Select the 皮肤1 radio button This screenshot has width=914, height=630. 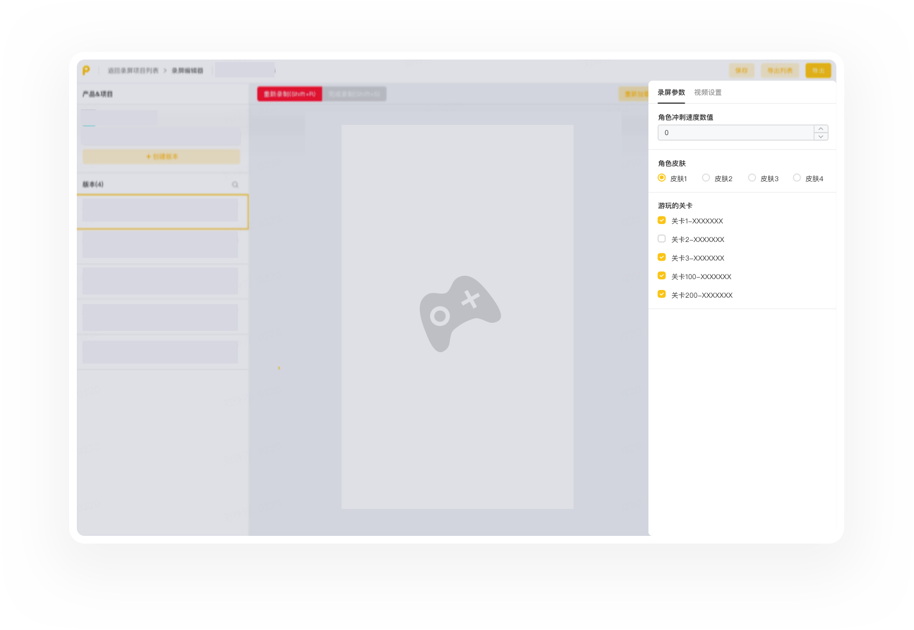(662, 178)
